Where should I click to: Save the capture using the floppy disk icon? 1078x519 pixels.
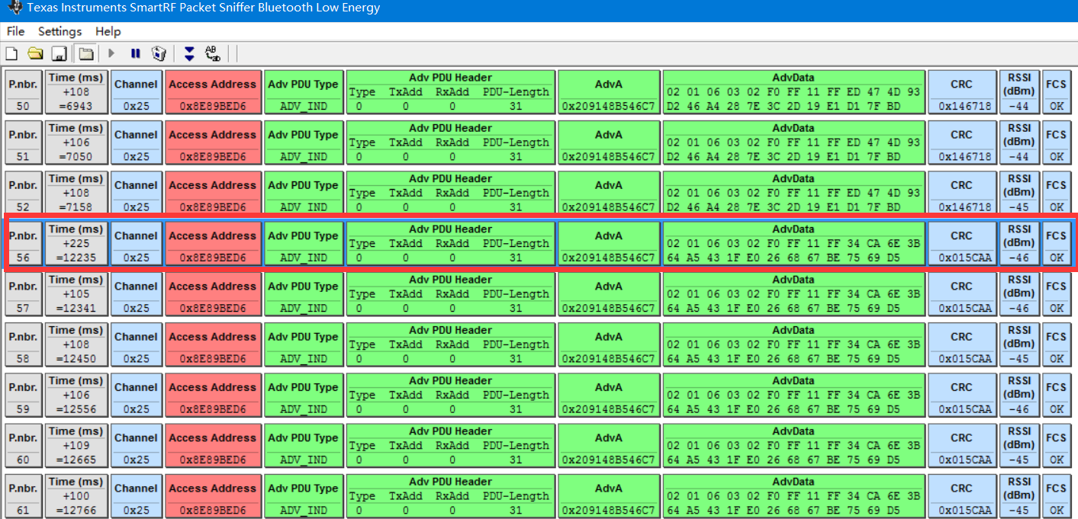(x=59, y=53)
